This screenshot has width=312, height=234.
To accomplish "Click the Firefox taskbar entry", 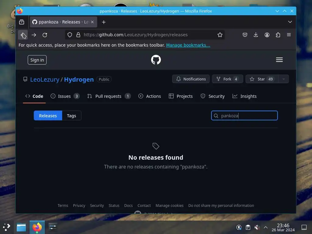I will point(37,227).
